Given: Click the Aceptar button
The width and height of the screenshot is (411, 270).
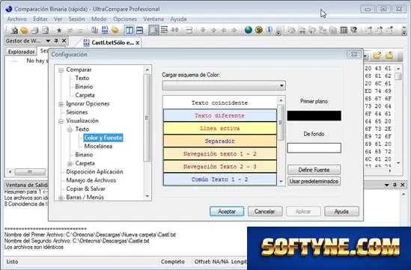Looking at the screenshot, I should [x=227, y=212].
